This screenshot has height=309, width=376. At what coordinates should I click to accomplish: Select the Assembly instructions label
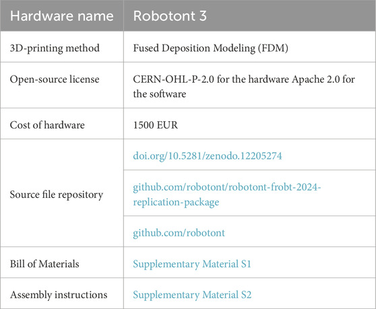pos(59,295)
